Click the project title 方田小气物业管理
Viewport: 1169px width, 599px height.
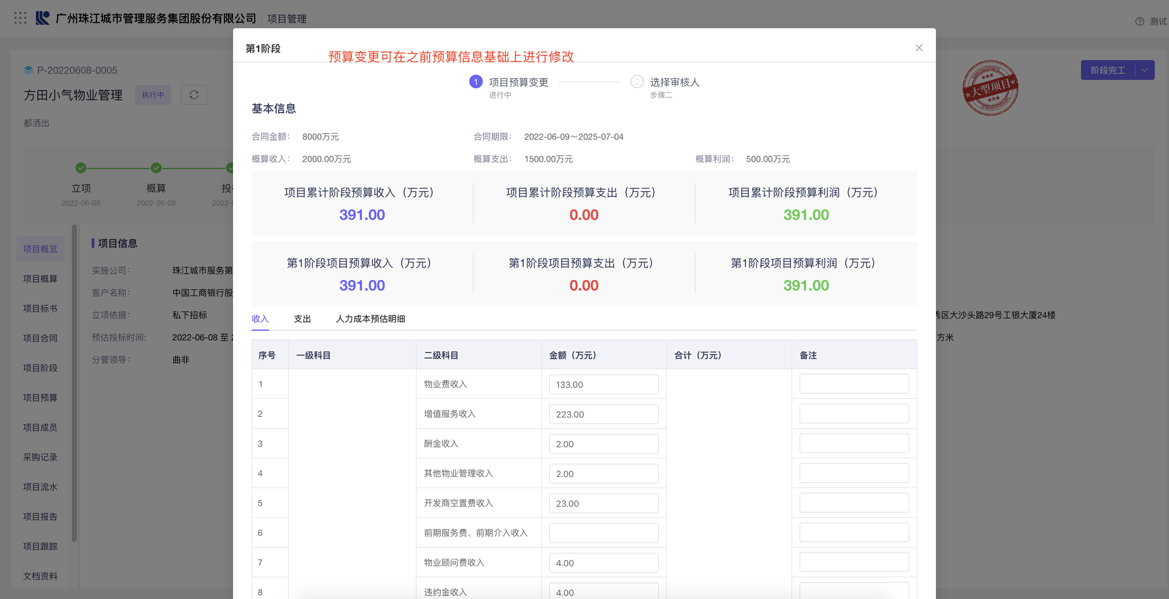pos(73,95)
